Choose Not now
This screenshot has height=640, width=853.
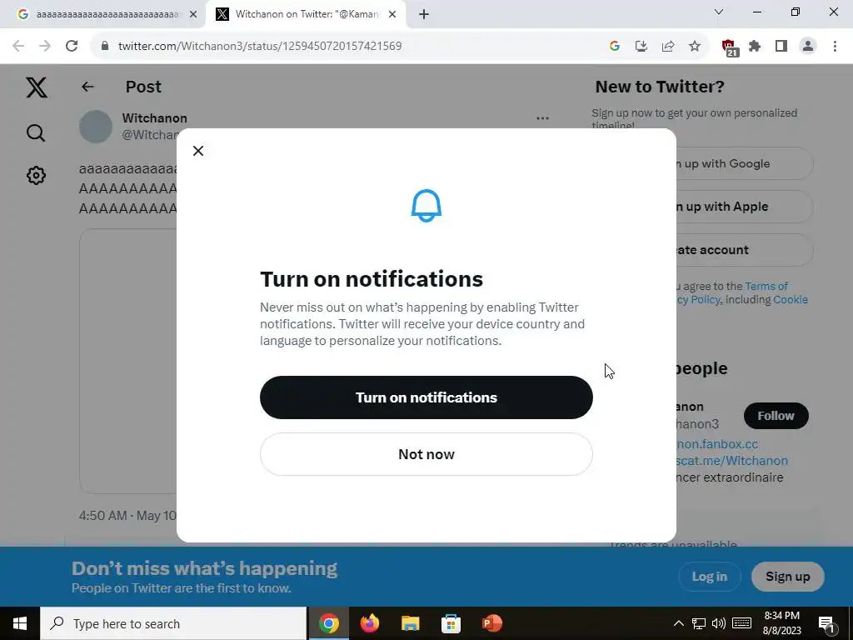(426, 454)
